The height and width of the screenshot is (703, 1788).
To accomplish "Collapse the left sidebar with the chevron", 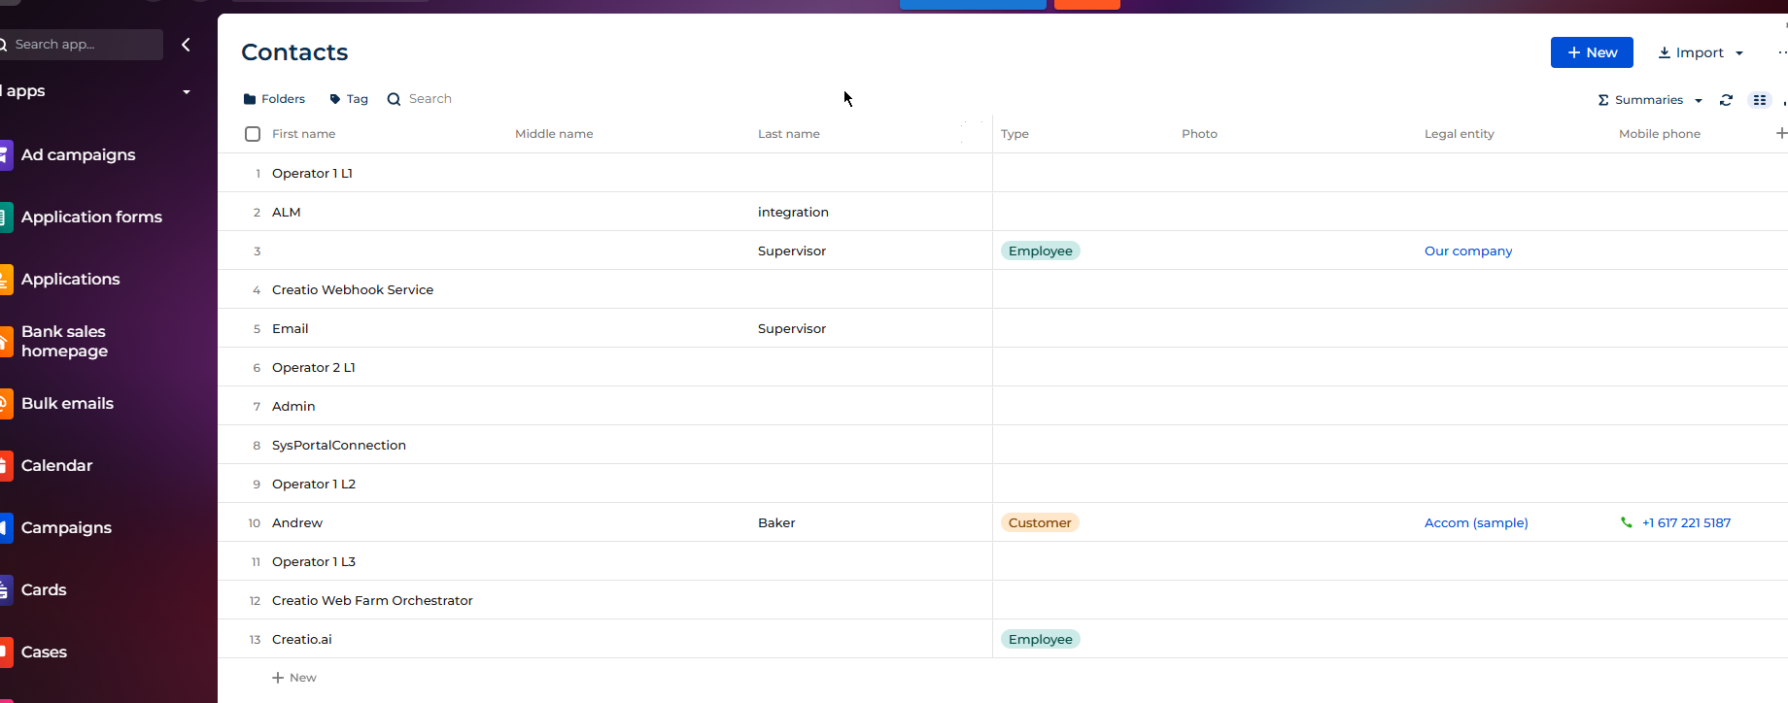I will [x=186, y=45].
